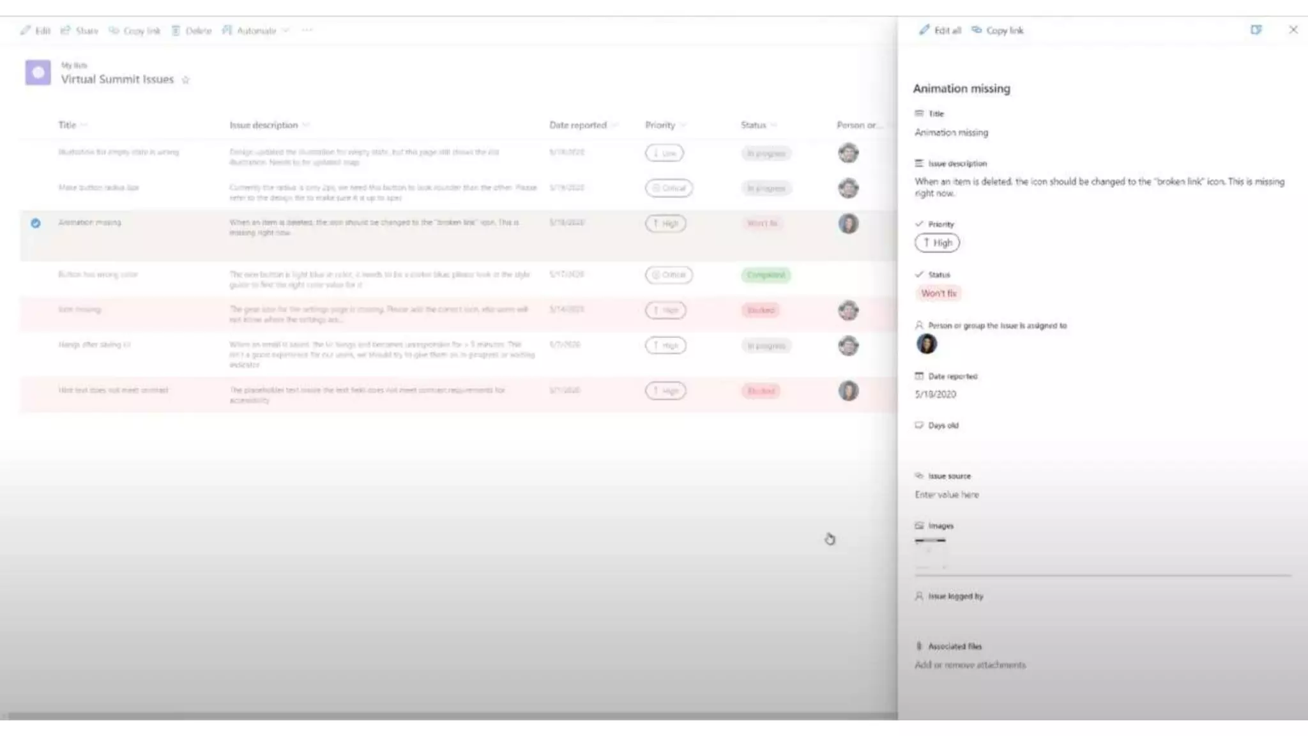Viewport: 1308px width, 736px height.
Task: Deselect the Animation missing row checkmark
Action: (36, 223)
